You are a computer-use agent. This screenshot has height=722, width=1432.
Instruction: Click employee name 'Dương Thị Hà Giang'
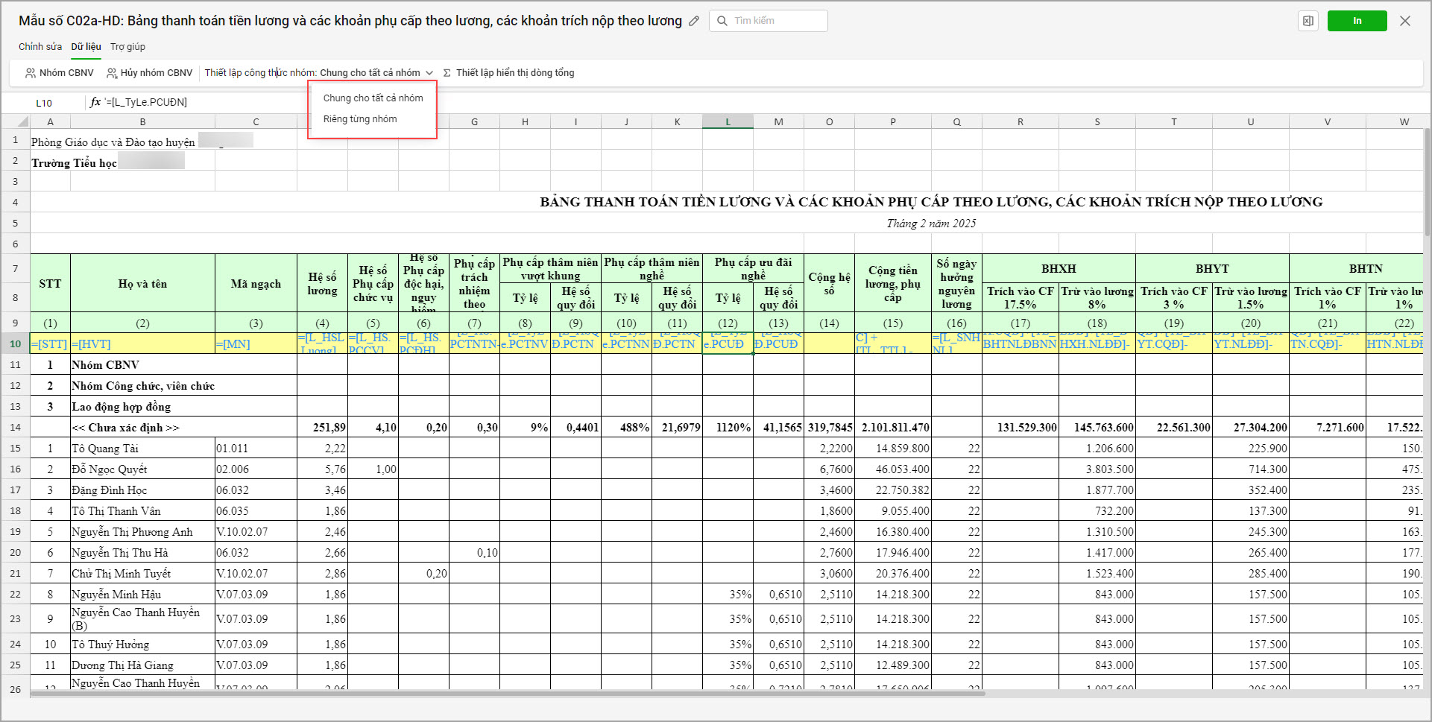tap(123, 665)
